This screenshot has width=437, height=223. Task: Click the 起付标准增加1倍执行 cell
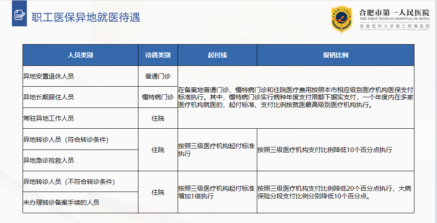216,192
